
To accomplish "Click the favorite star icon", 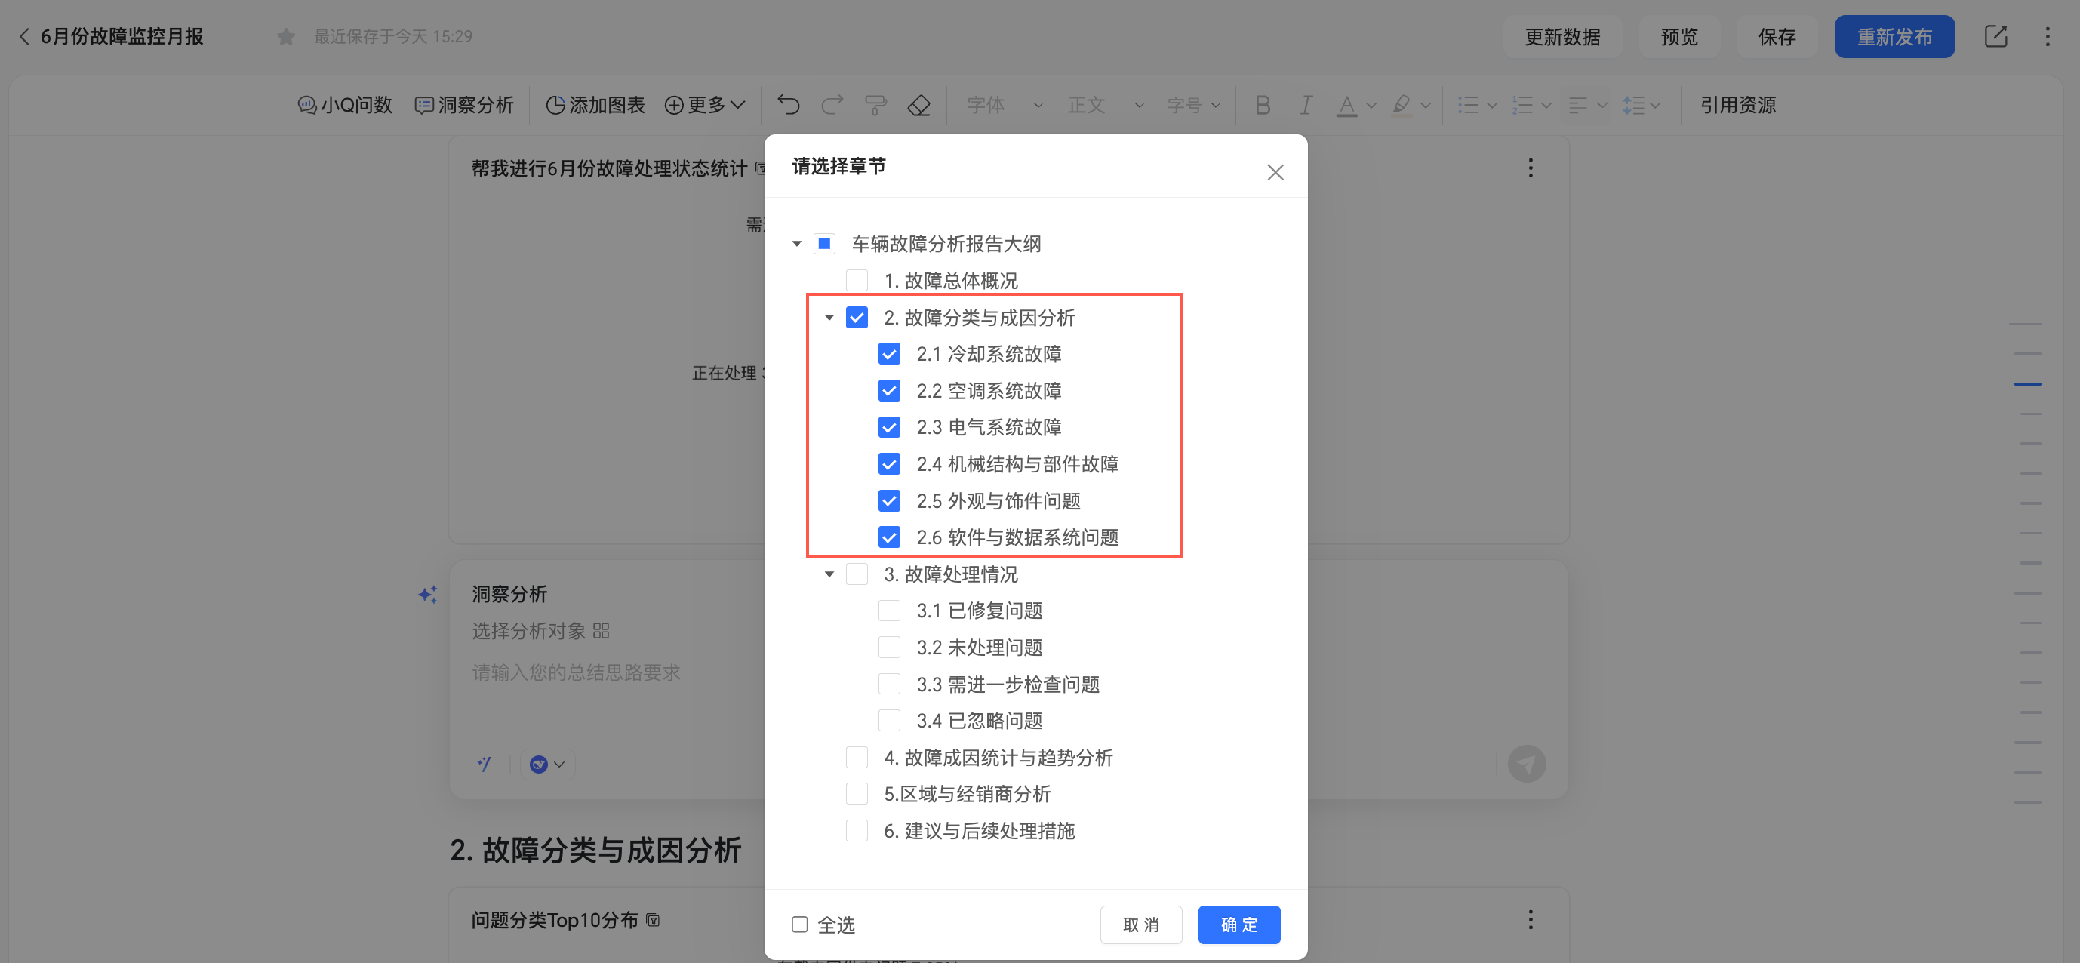I will click(x=286, y=36).
